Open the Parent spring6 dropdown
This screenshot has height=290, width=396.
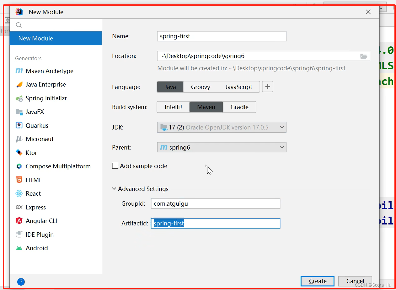pyautogui.click(x=222, y=147)
